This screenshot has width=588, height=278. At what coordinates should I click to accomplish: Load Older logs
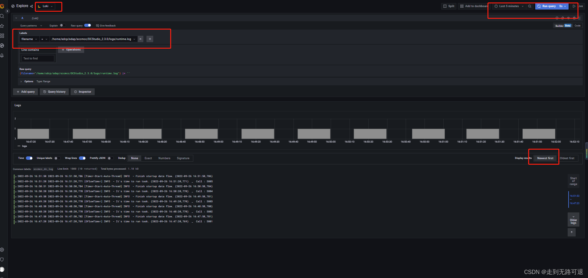tap(573, 220)
